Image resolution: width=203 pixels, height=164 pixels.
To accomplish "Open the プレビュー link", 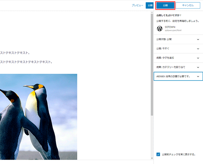I will [x=137, y=5].
